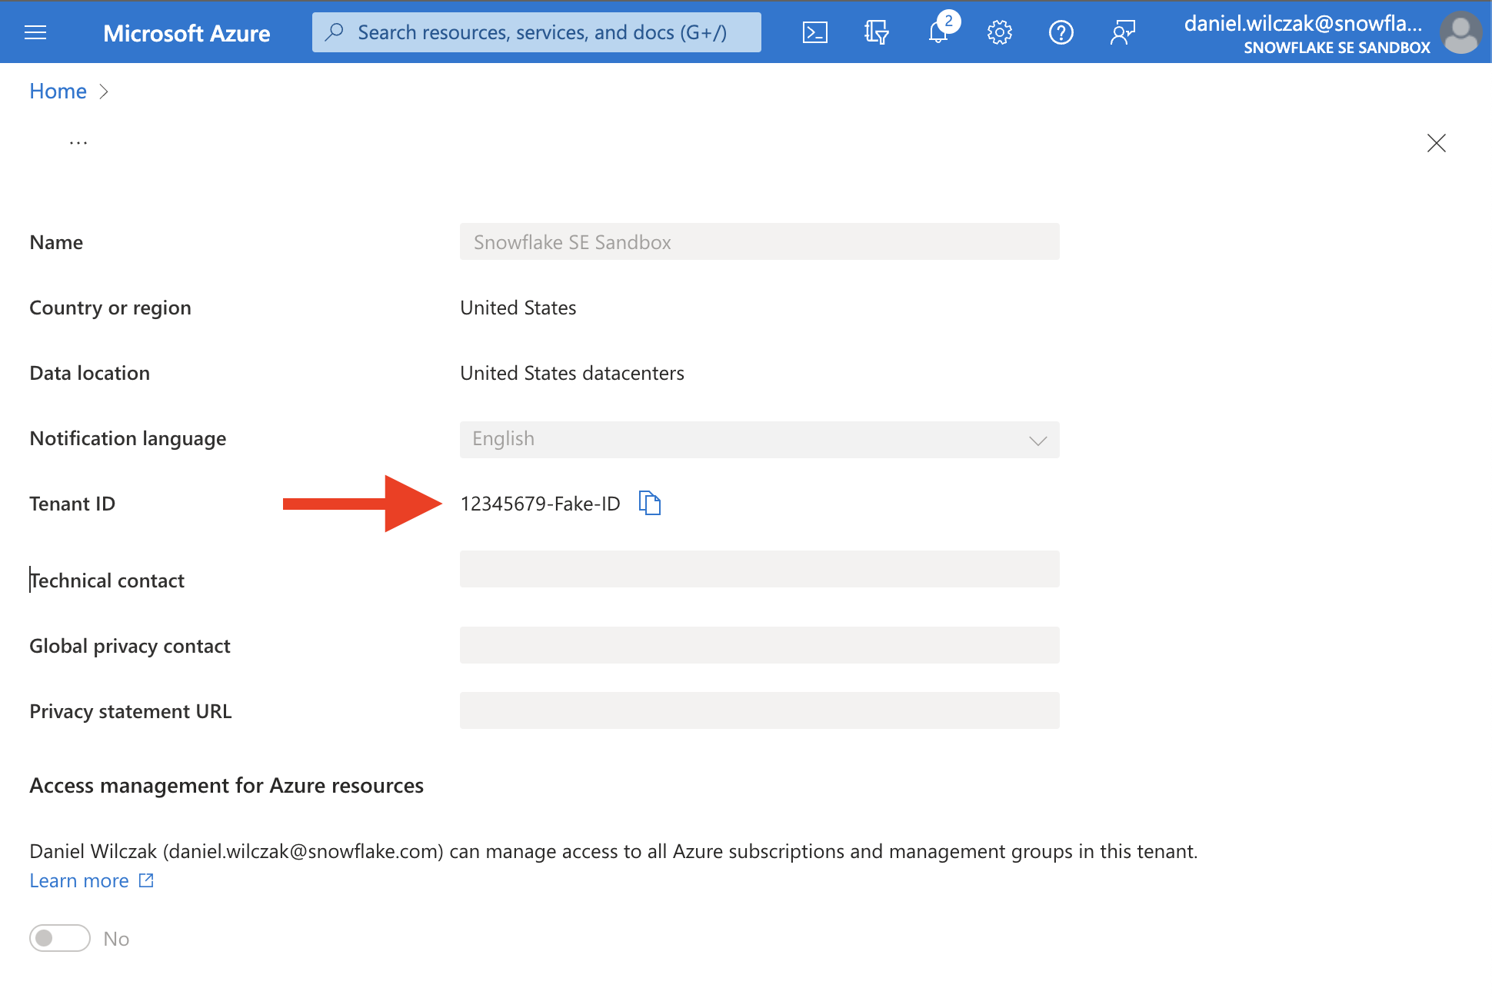Click the United States datacenters text
The image size is (1492, 998).
click(572, 373)
